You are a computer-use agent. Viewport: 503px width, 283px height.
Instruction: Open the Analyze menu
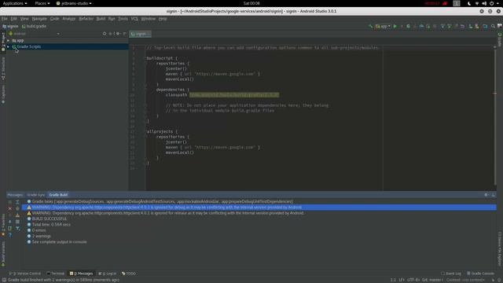69,19
